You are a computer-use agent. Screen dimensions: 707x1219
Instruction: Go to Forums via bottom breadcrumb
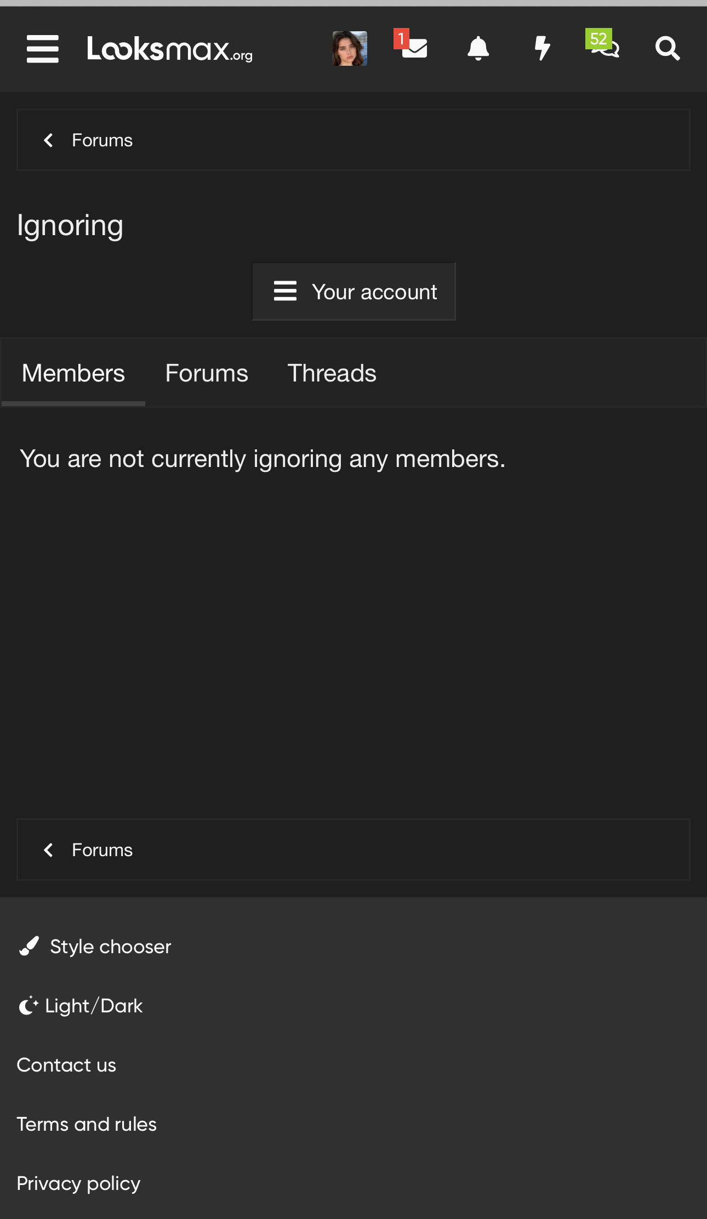[x=102, y=850]
